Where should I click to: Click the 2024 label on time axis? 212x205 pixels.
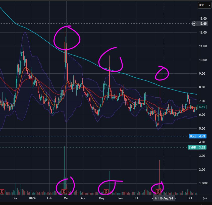point(32,198)
